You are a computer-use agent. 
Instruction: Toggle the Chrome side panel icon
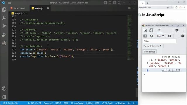176,7
